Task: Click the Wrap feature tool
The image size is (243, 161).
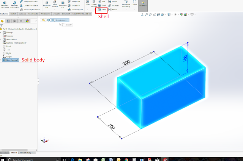Action: pyautogui.click(x=112, y=2)
